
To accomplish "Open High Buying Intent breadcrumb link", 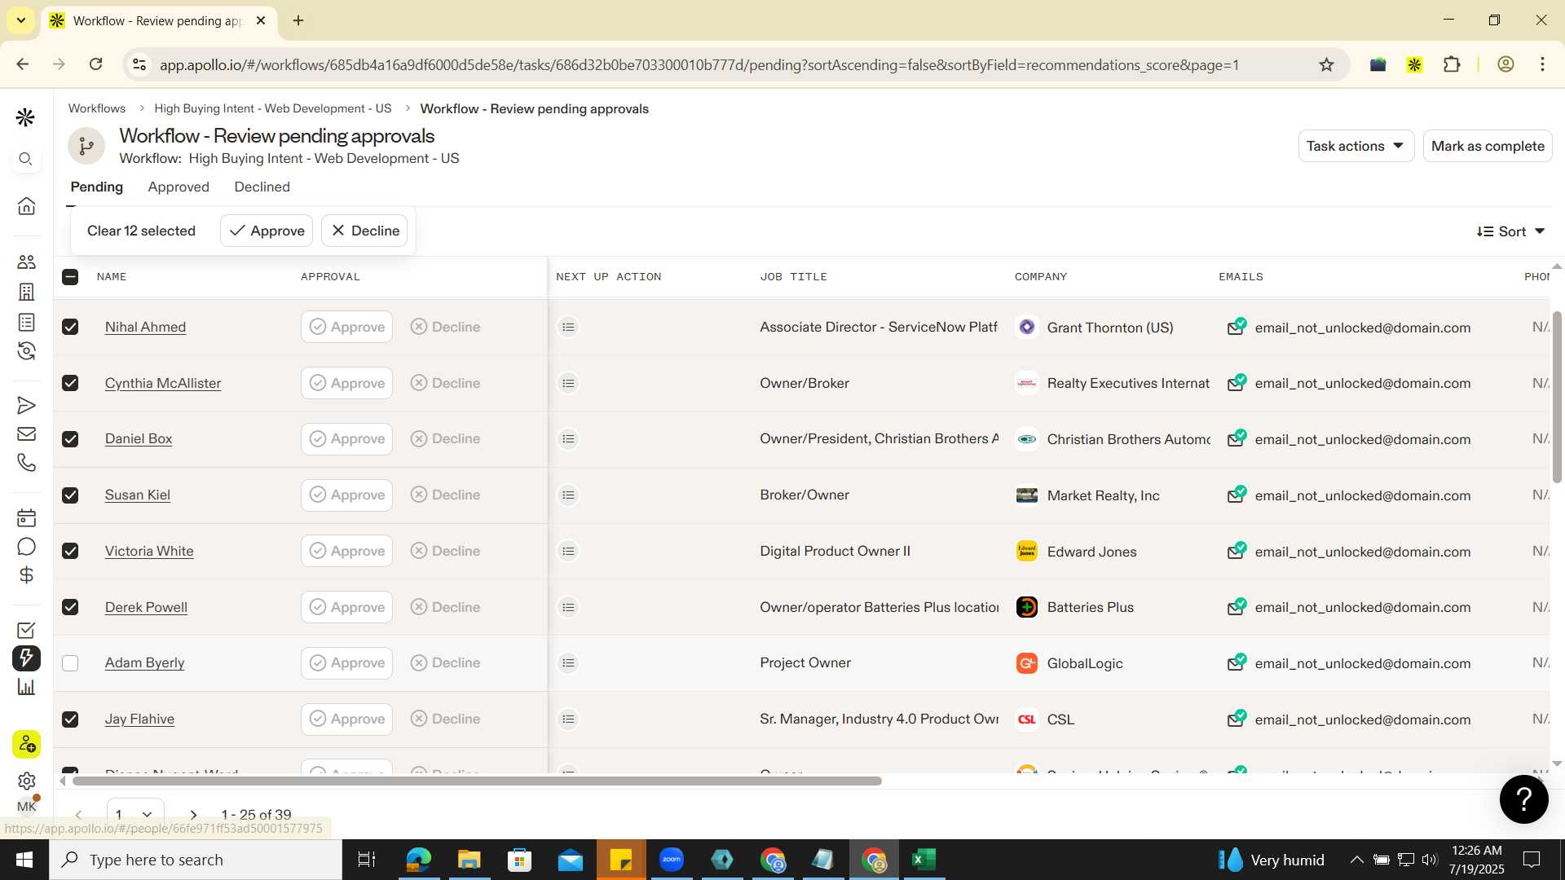I will [x=273, y=108].
